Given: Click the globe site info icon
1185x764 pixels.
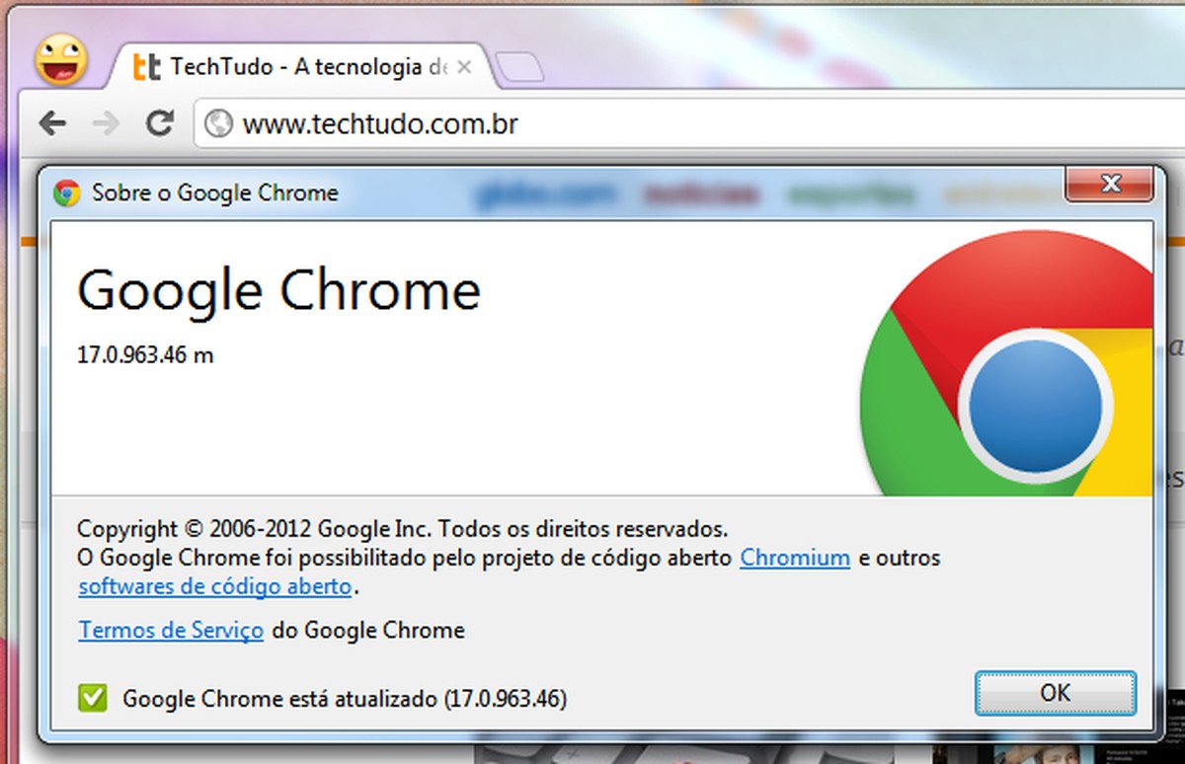Looking at the screenshot, I should click(x=218, y=124).
